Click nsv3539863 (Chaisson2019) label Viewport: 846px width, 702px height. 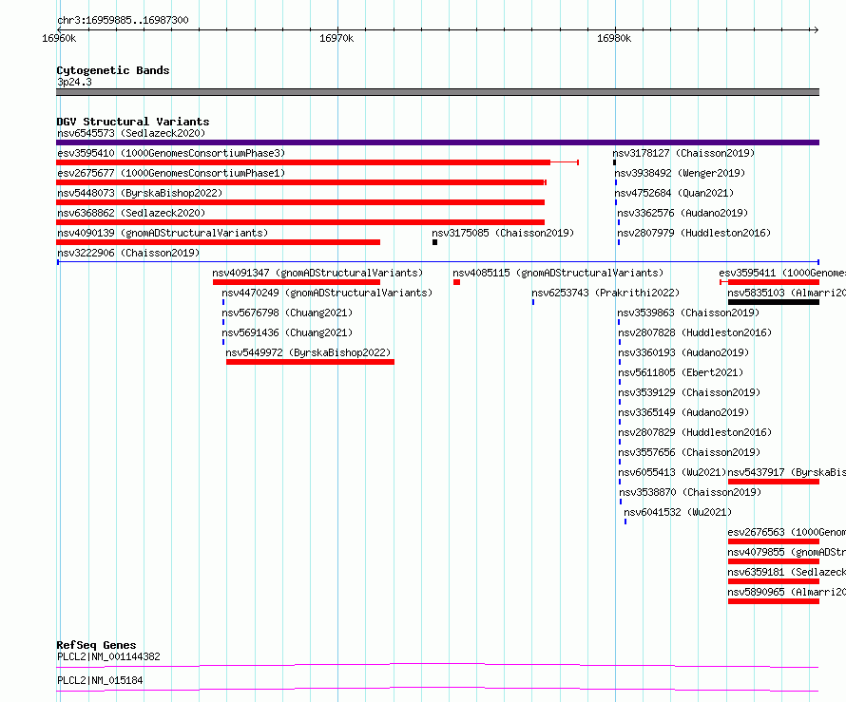pyautogui.click(x=688, y=313)
